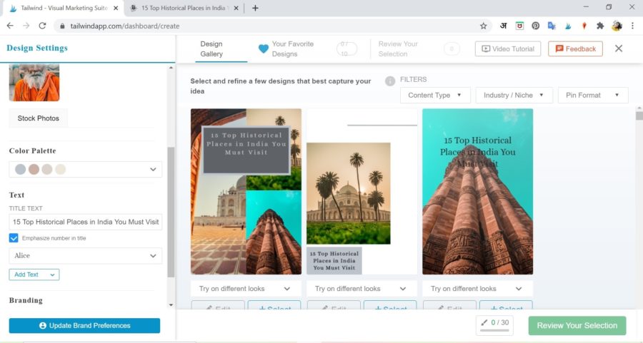Close the Tailwind browser tab
Screen dimensions: 643x343
click(x=116, y=8)
